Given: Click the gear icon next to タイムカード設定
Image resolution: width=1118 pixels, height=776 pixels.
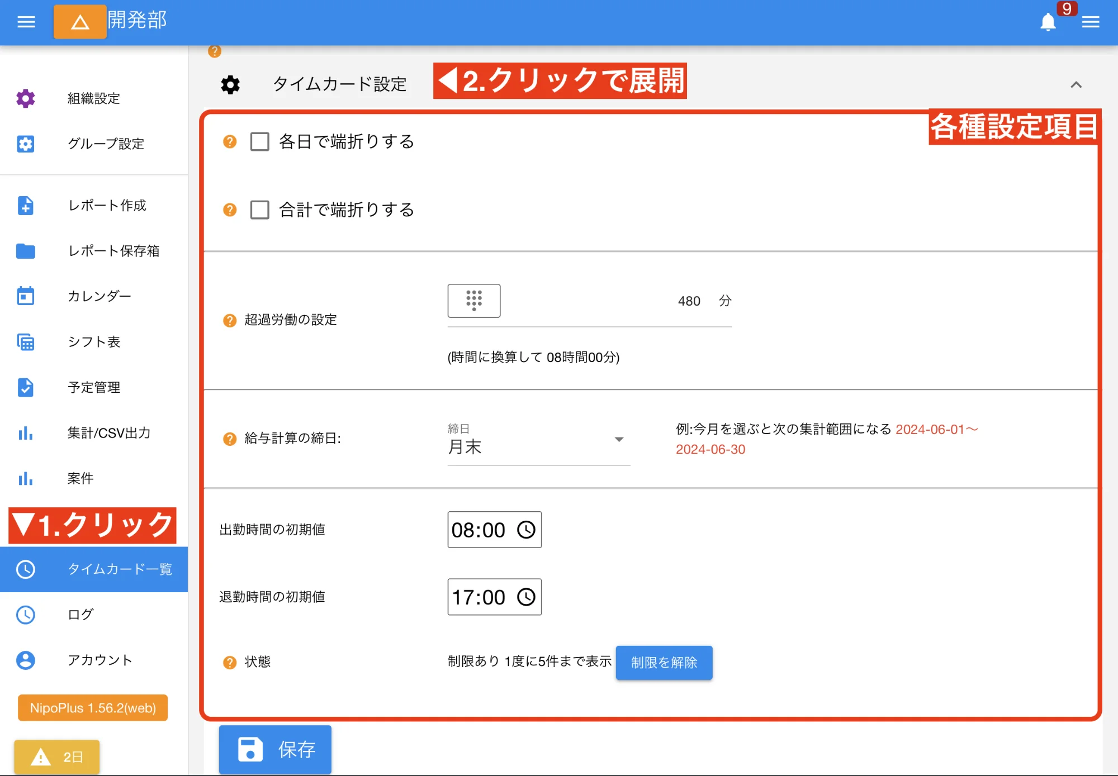Looking at the screenshot, I should (230, 84).
